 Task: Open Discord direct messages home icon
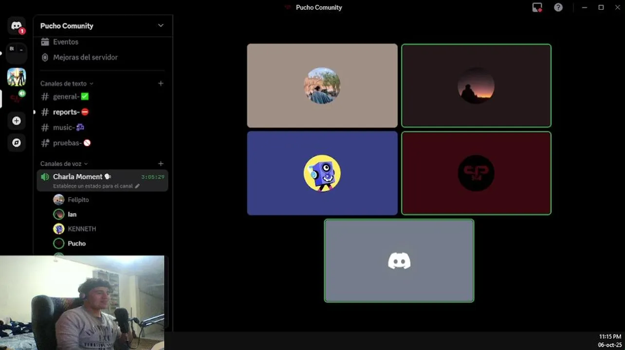click(x=17, y=26)
